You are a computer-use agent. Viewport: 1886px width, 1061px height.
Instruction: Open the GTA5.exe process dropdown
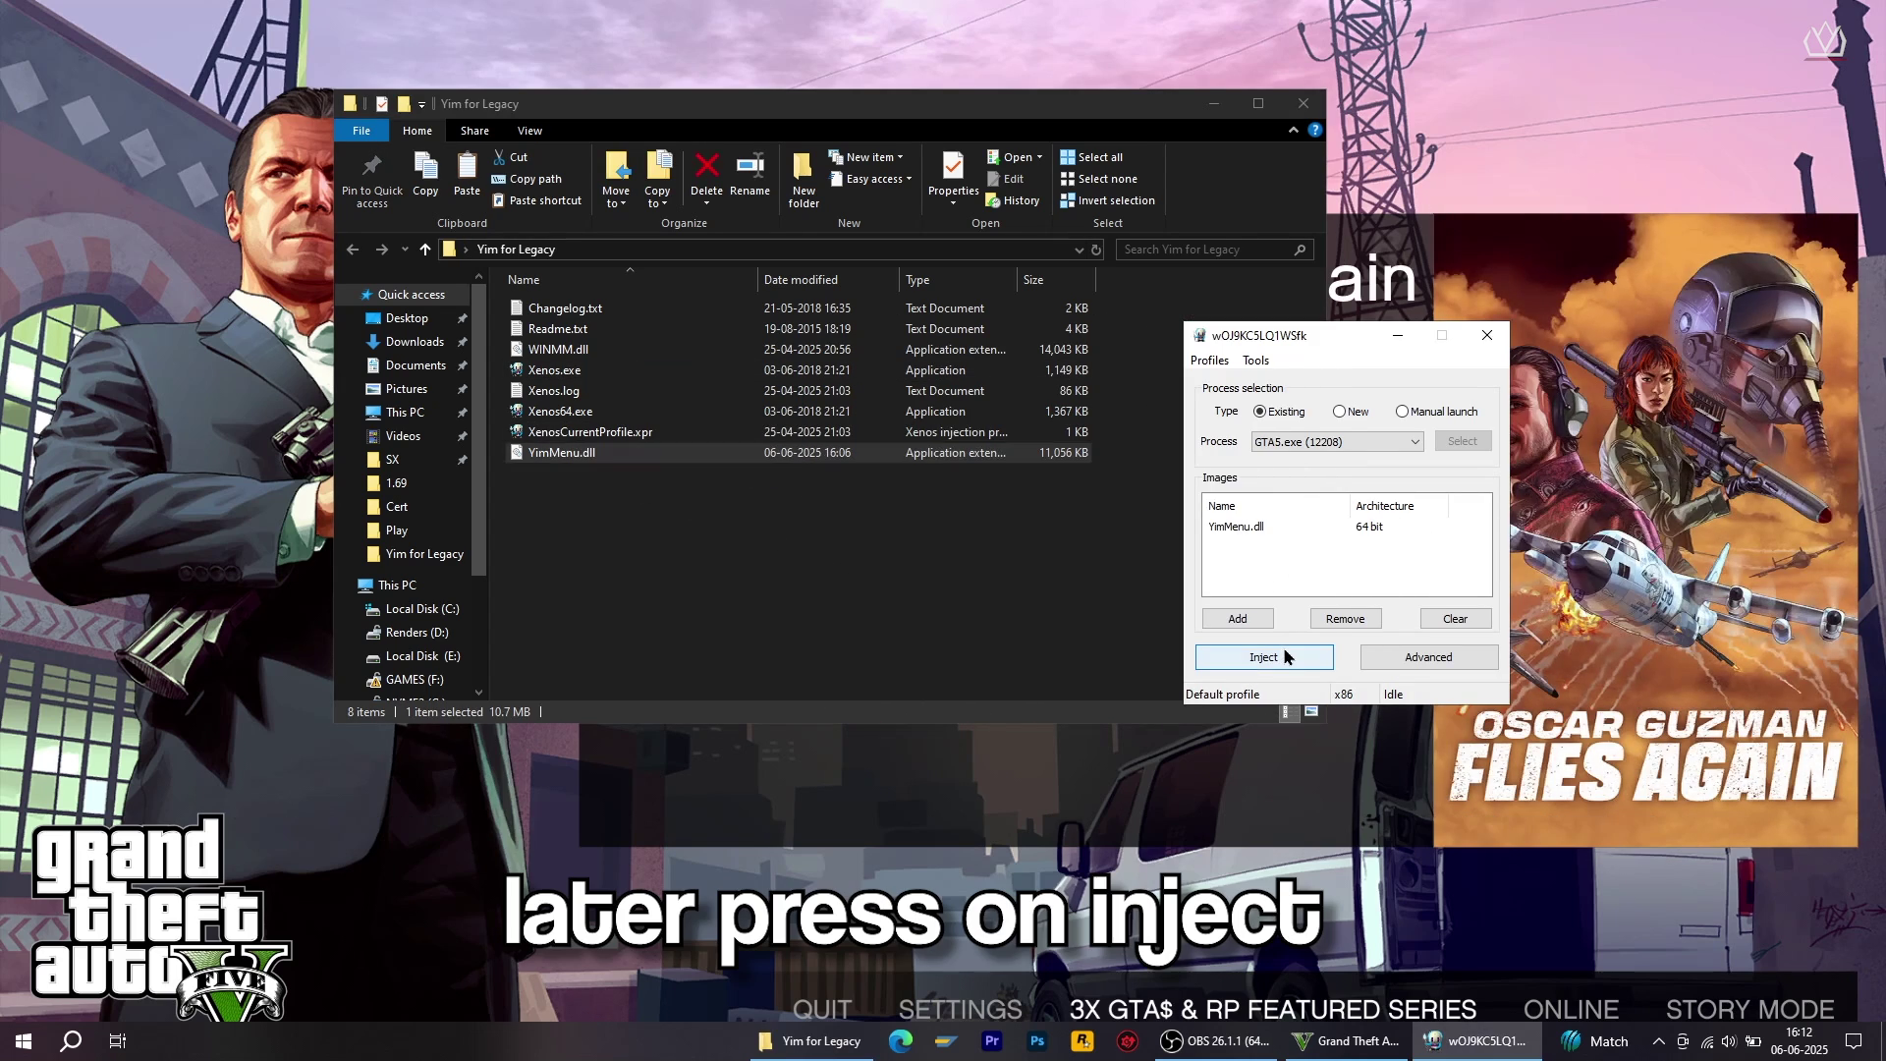1414,442
